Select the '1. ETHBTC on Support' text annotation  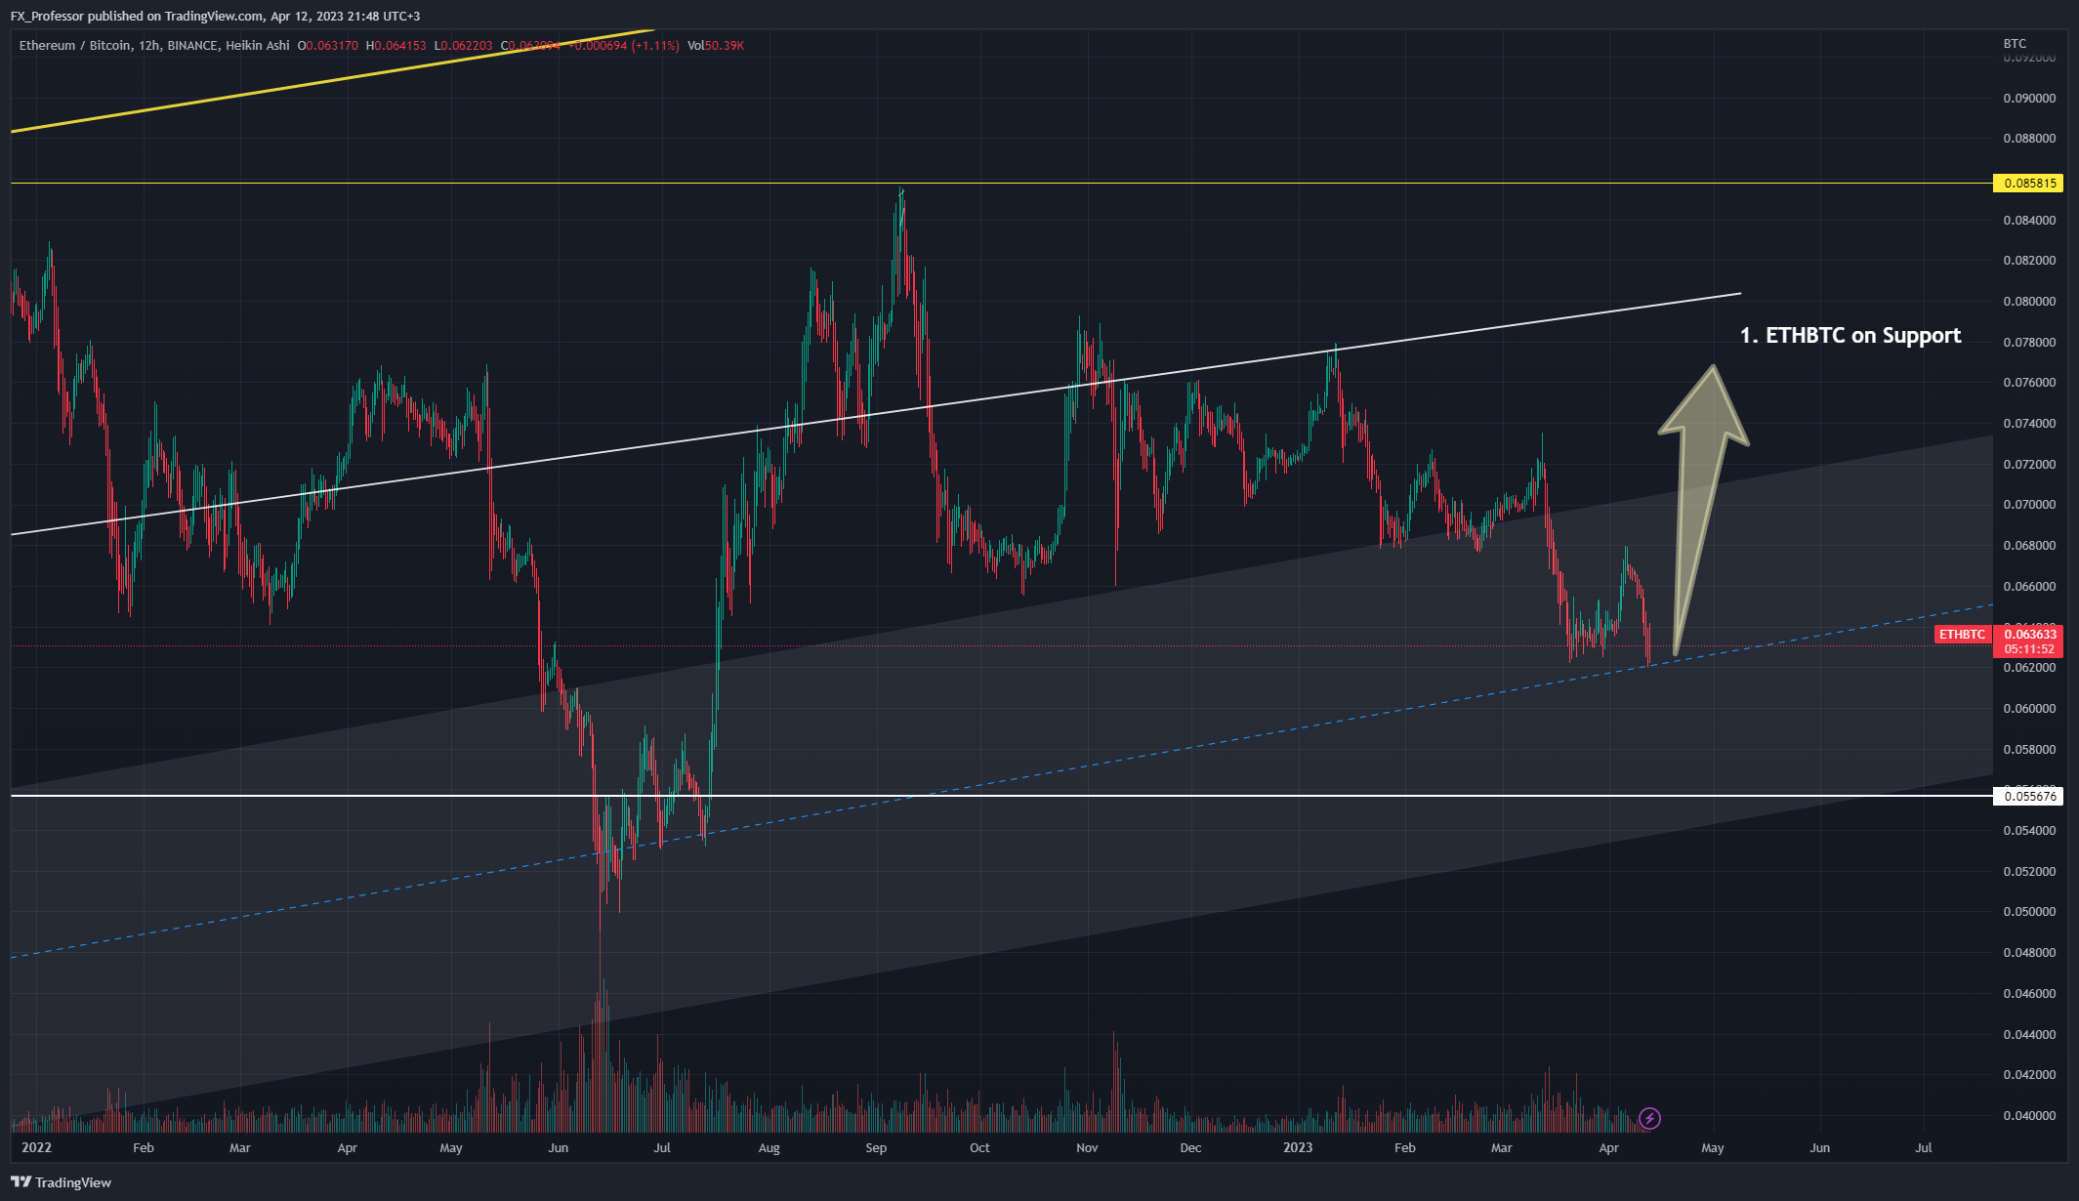click(1850, 335)
